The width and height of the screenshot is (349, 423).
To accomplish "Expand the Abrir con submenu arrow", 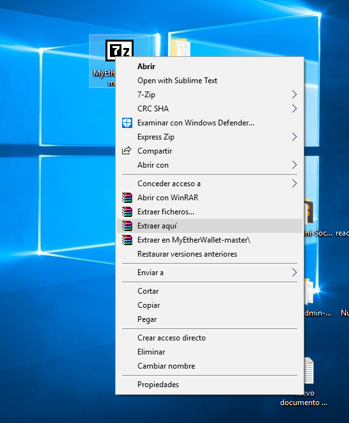I will [x=294, y=165].
